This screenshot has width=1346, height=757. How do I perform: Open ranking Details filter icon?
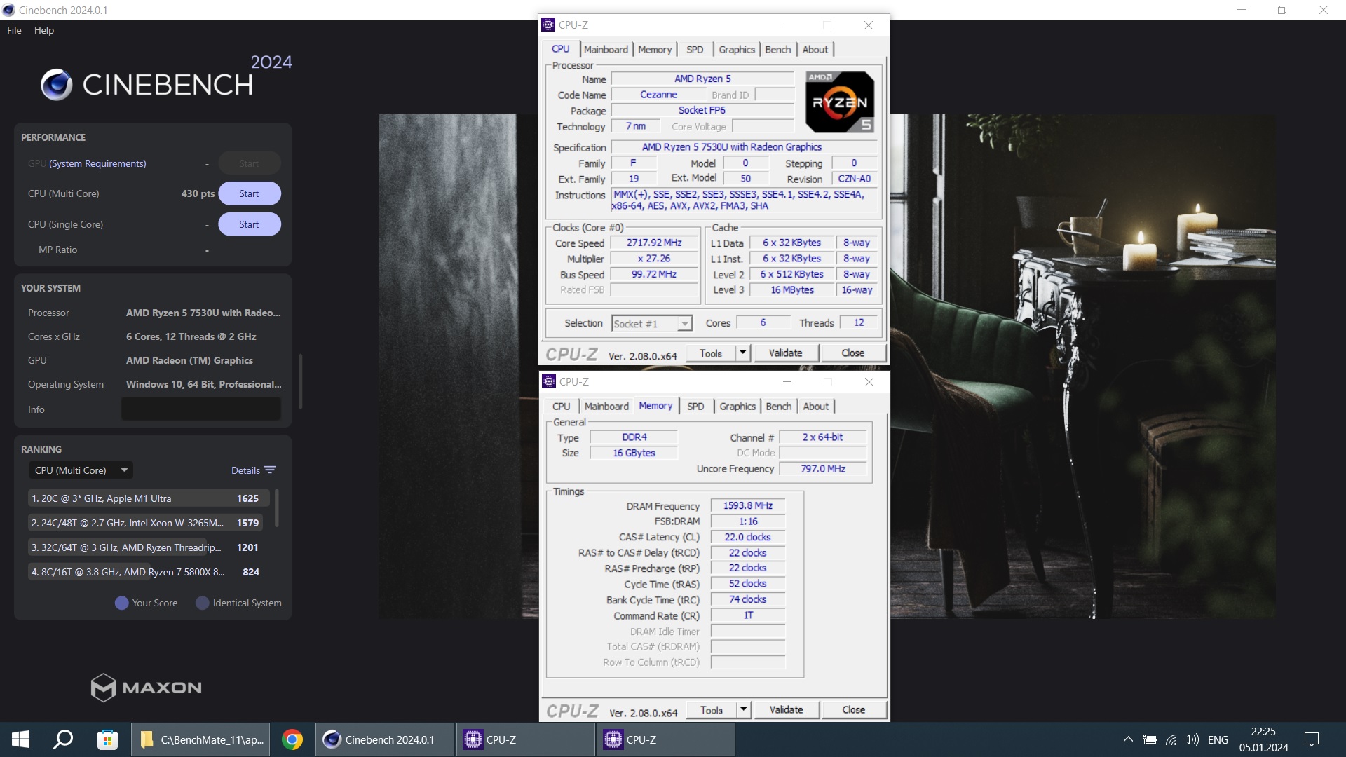271,470
